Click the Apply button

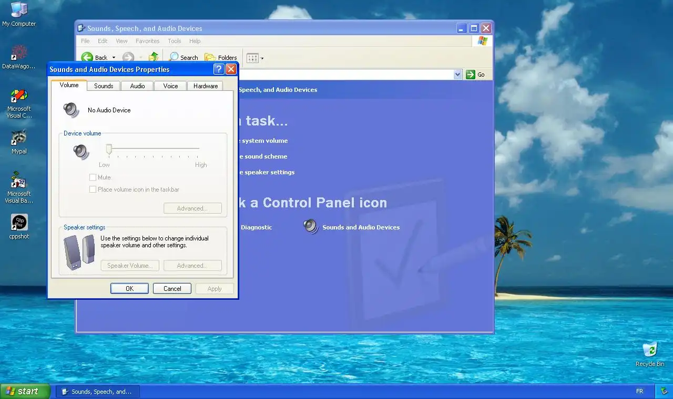click(214, 289)
